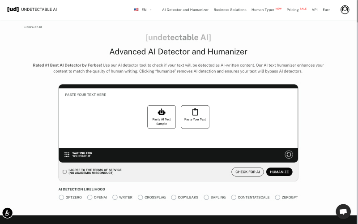The height and width of the screenshot is (224, 358).
Task: Open the settings gear in the status bar
Action: coord(289,155)
